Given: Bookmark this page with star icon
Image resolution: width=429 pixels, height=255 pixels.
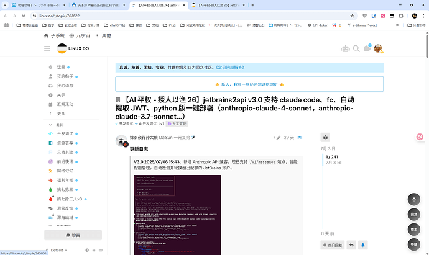Looking at the screenshot, I should tap(352, 16).
